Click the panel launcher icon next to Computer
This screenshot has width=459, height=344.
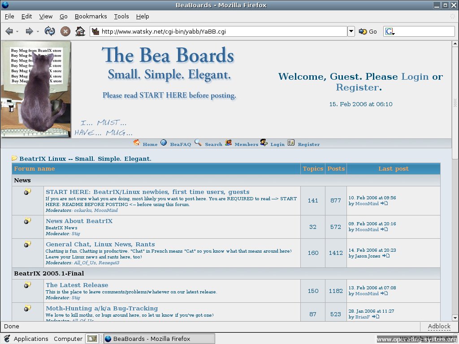[92, 339]
